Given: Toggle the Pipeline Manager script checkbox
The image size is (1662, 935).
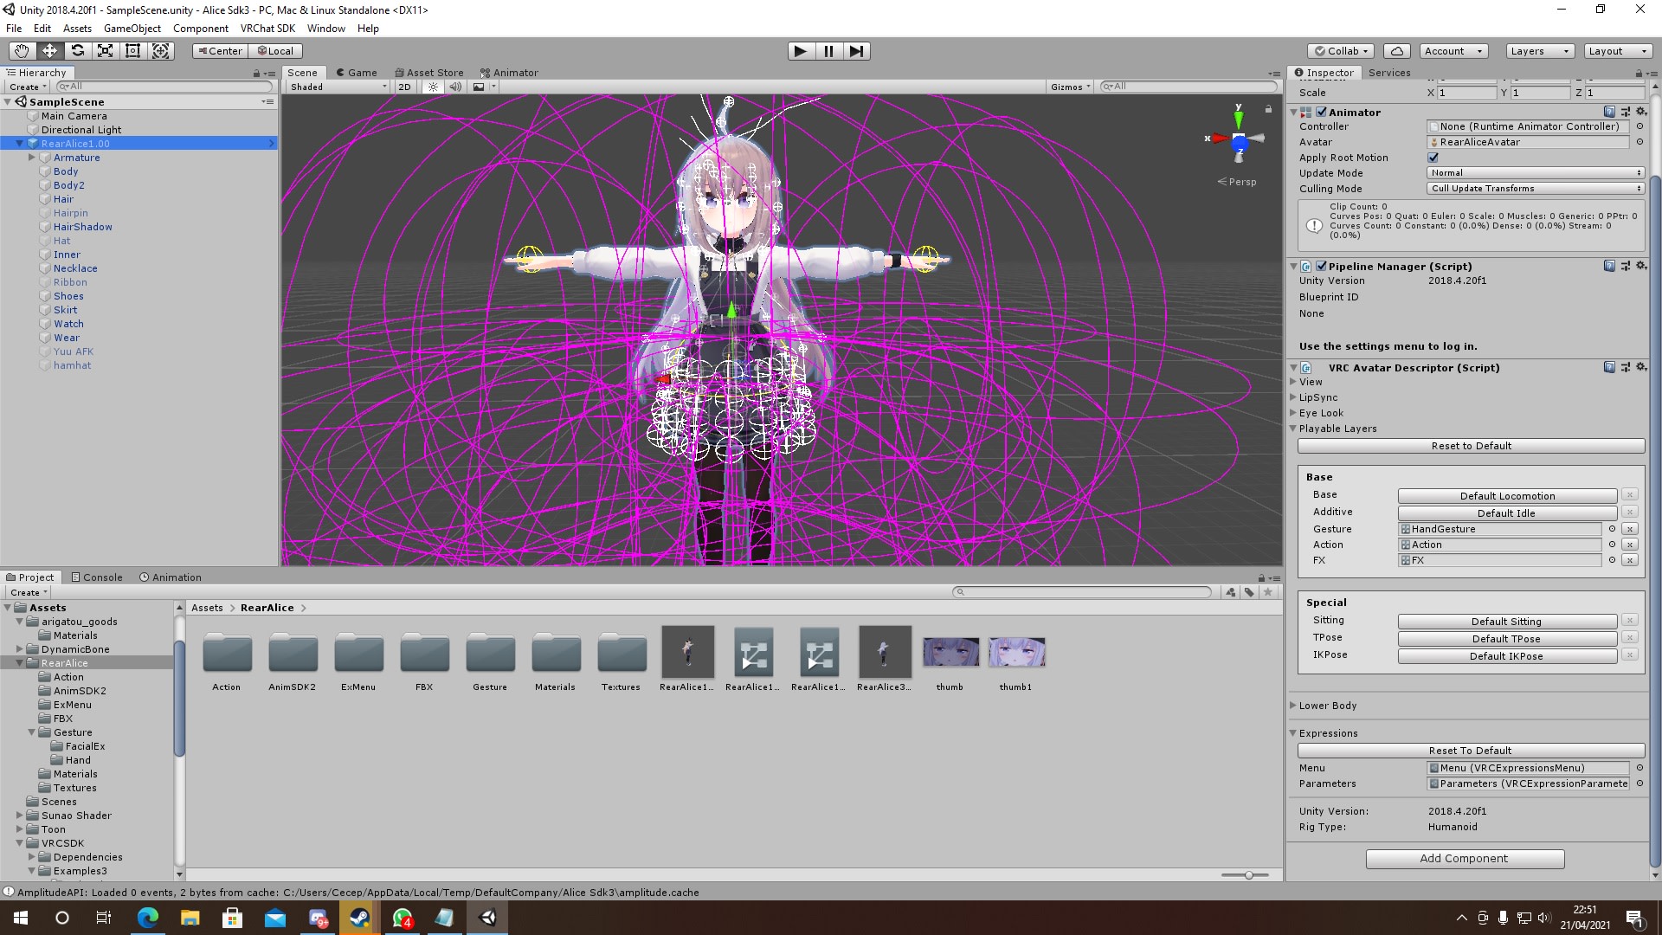Looking at the screenshot, I should [1321, 266].
